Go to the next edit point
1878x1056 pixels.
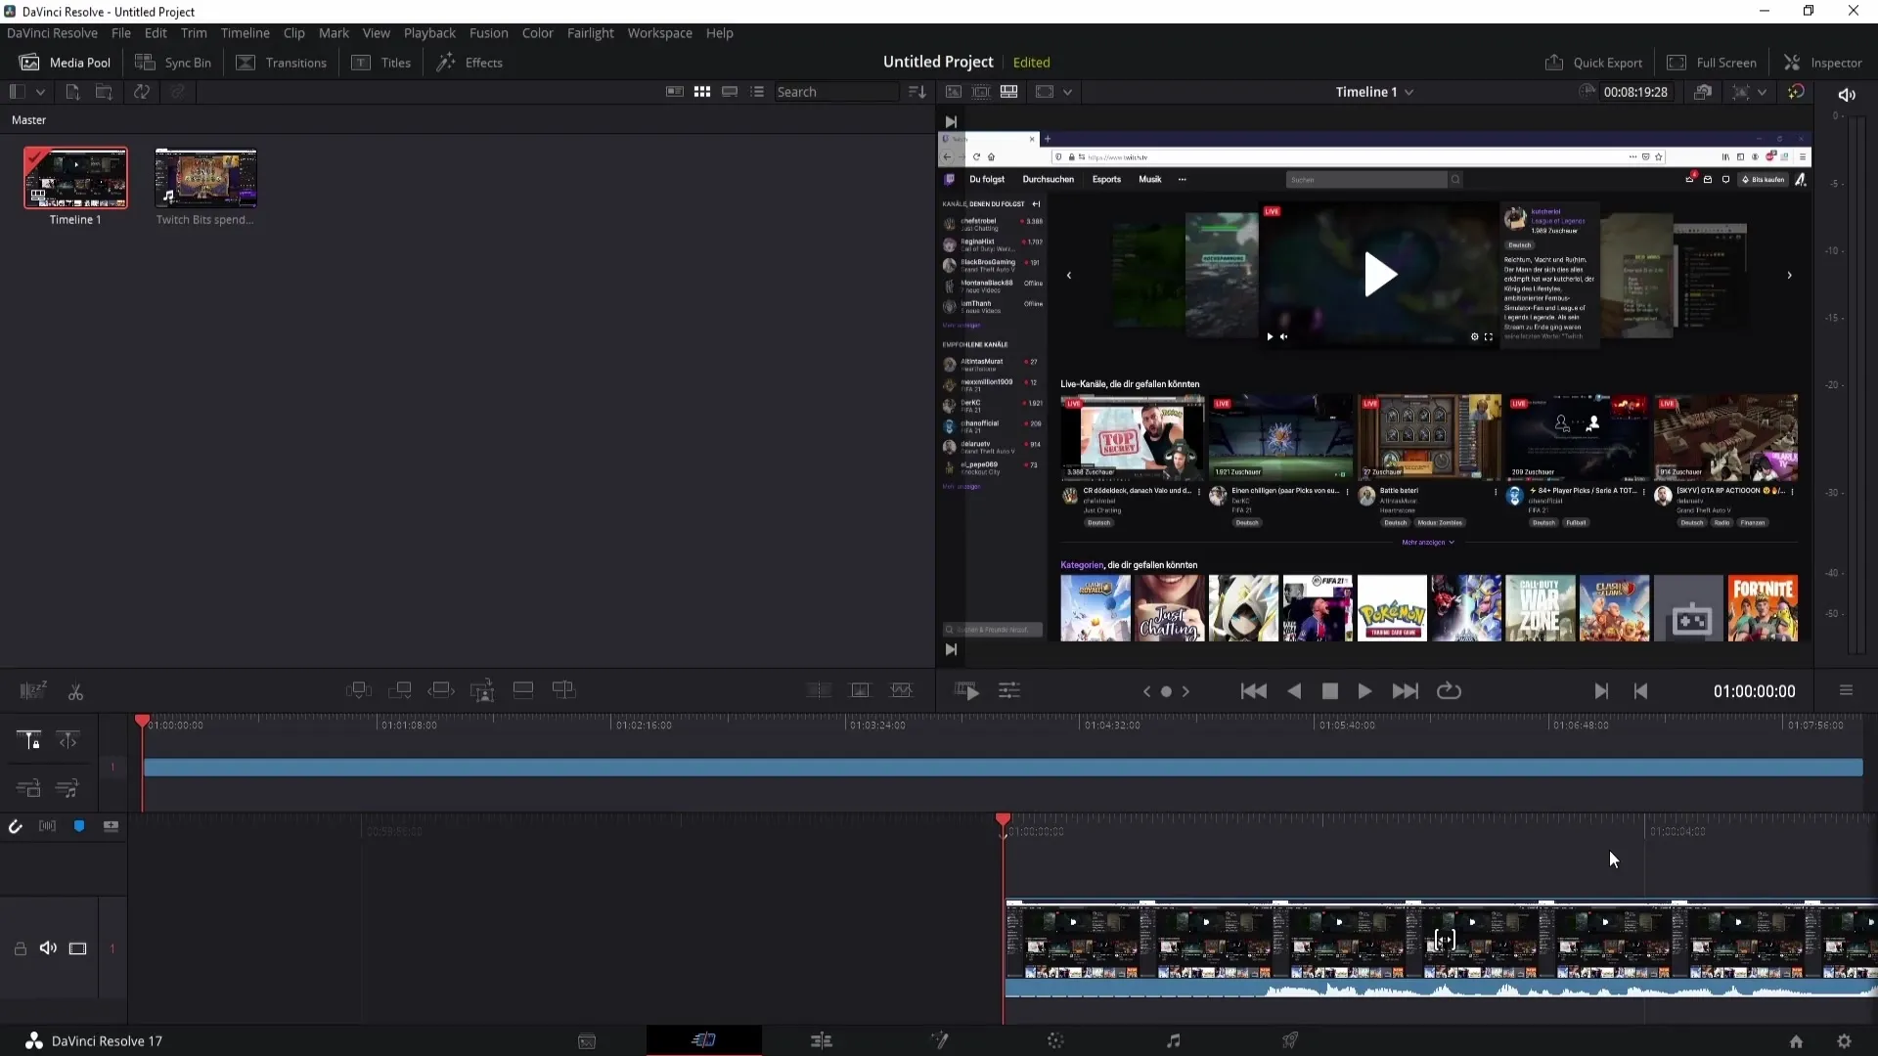click(x=1601, y=691)
